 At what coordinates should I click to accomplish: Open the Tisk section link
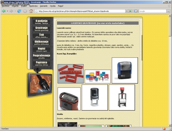click(42, 36)
